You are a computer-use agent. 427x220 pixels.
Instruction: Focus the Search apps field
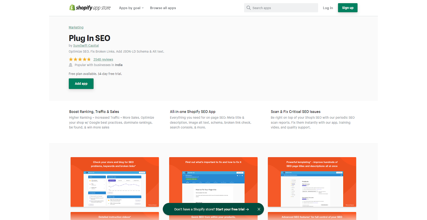[x=281, y=8]
